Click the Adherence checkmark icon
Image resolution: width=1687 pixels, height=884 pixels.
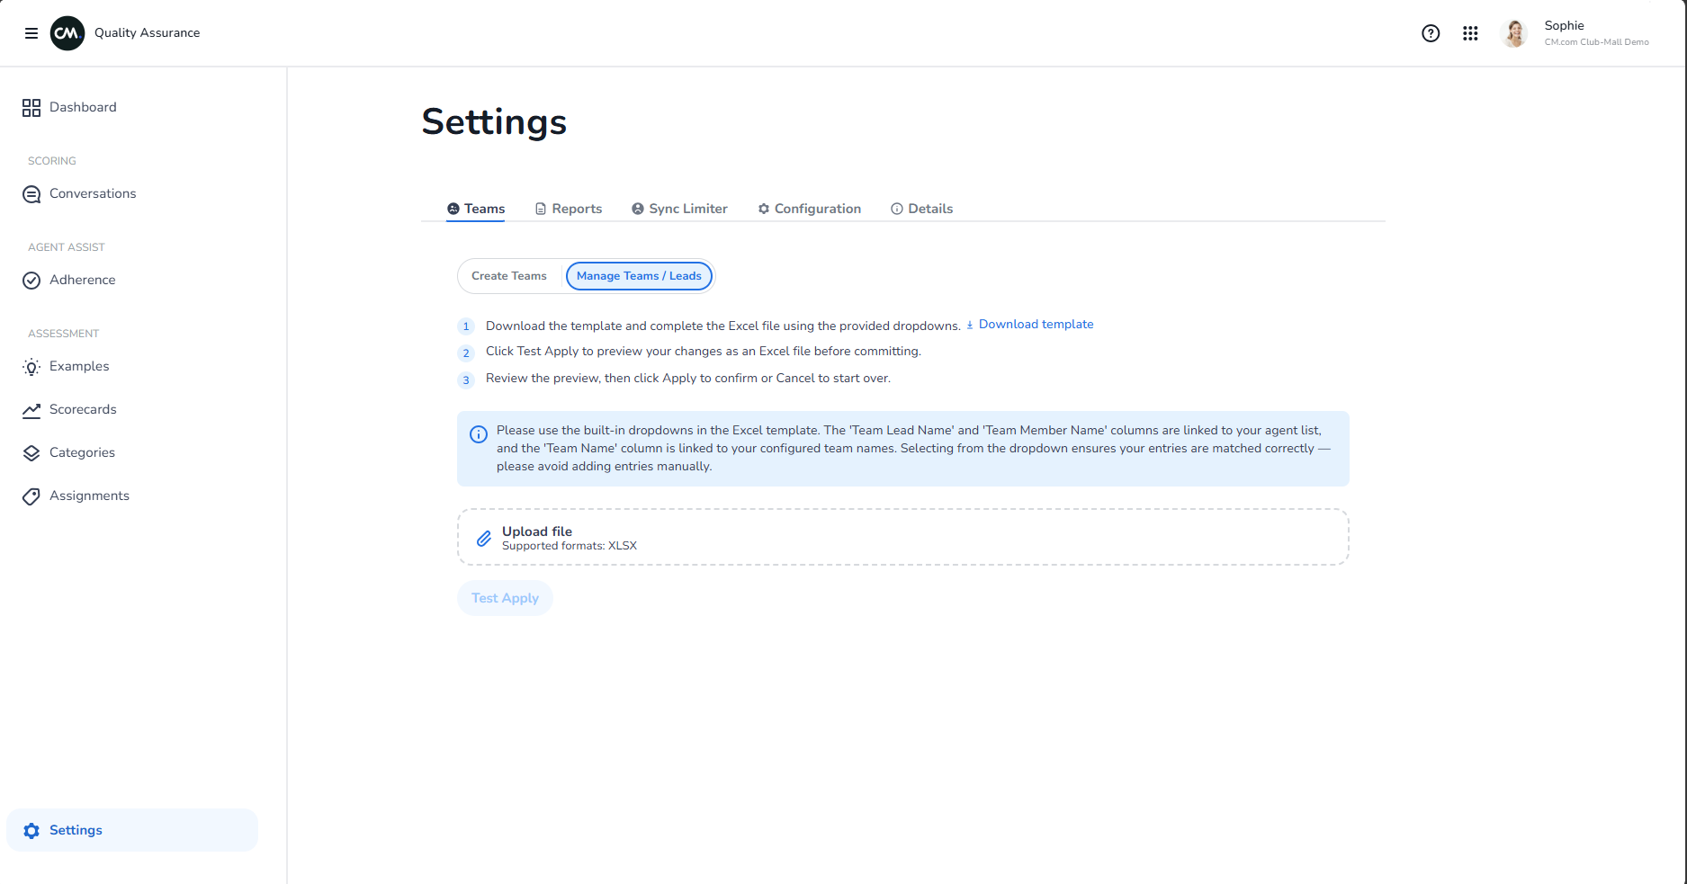pos(31,281)
